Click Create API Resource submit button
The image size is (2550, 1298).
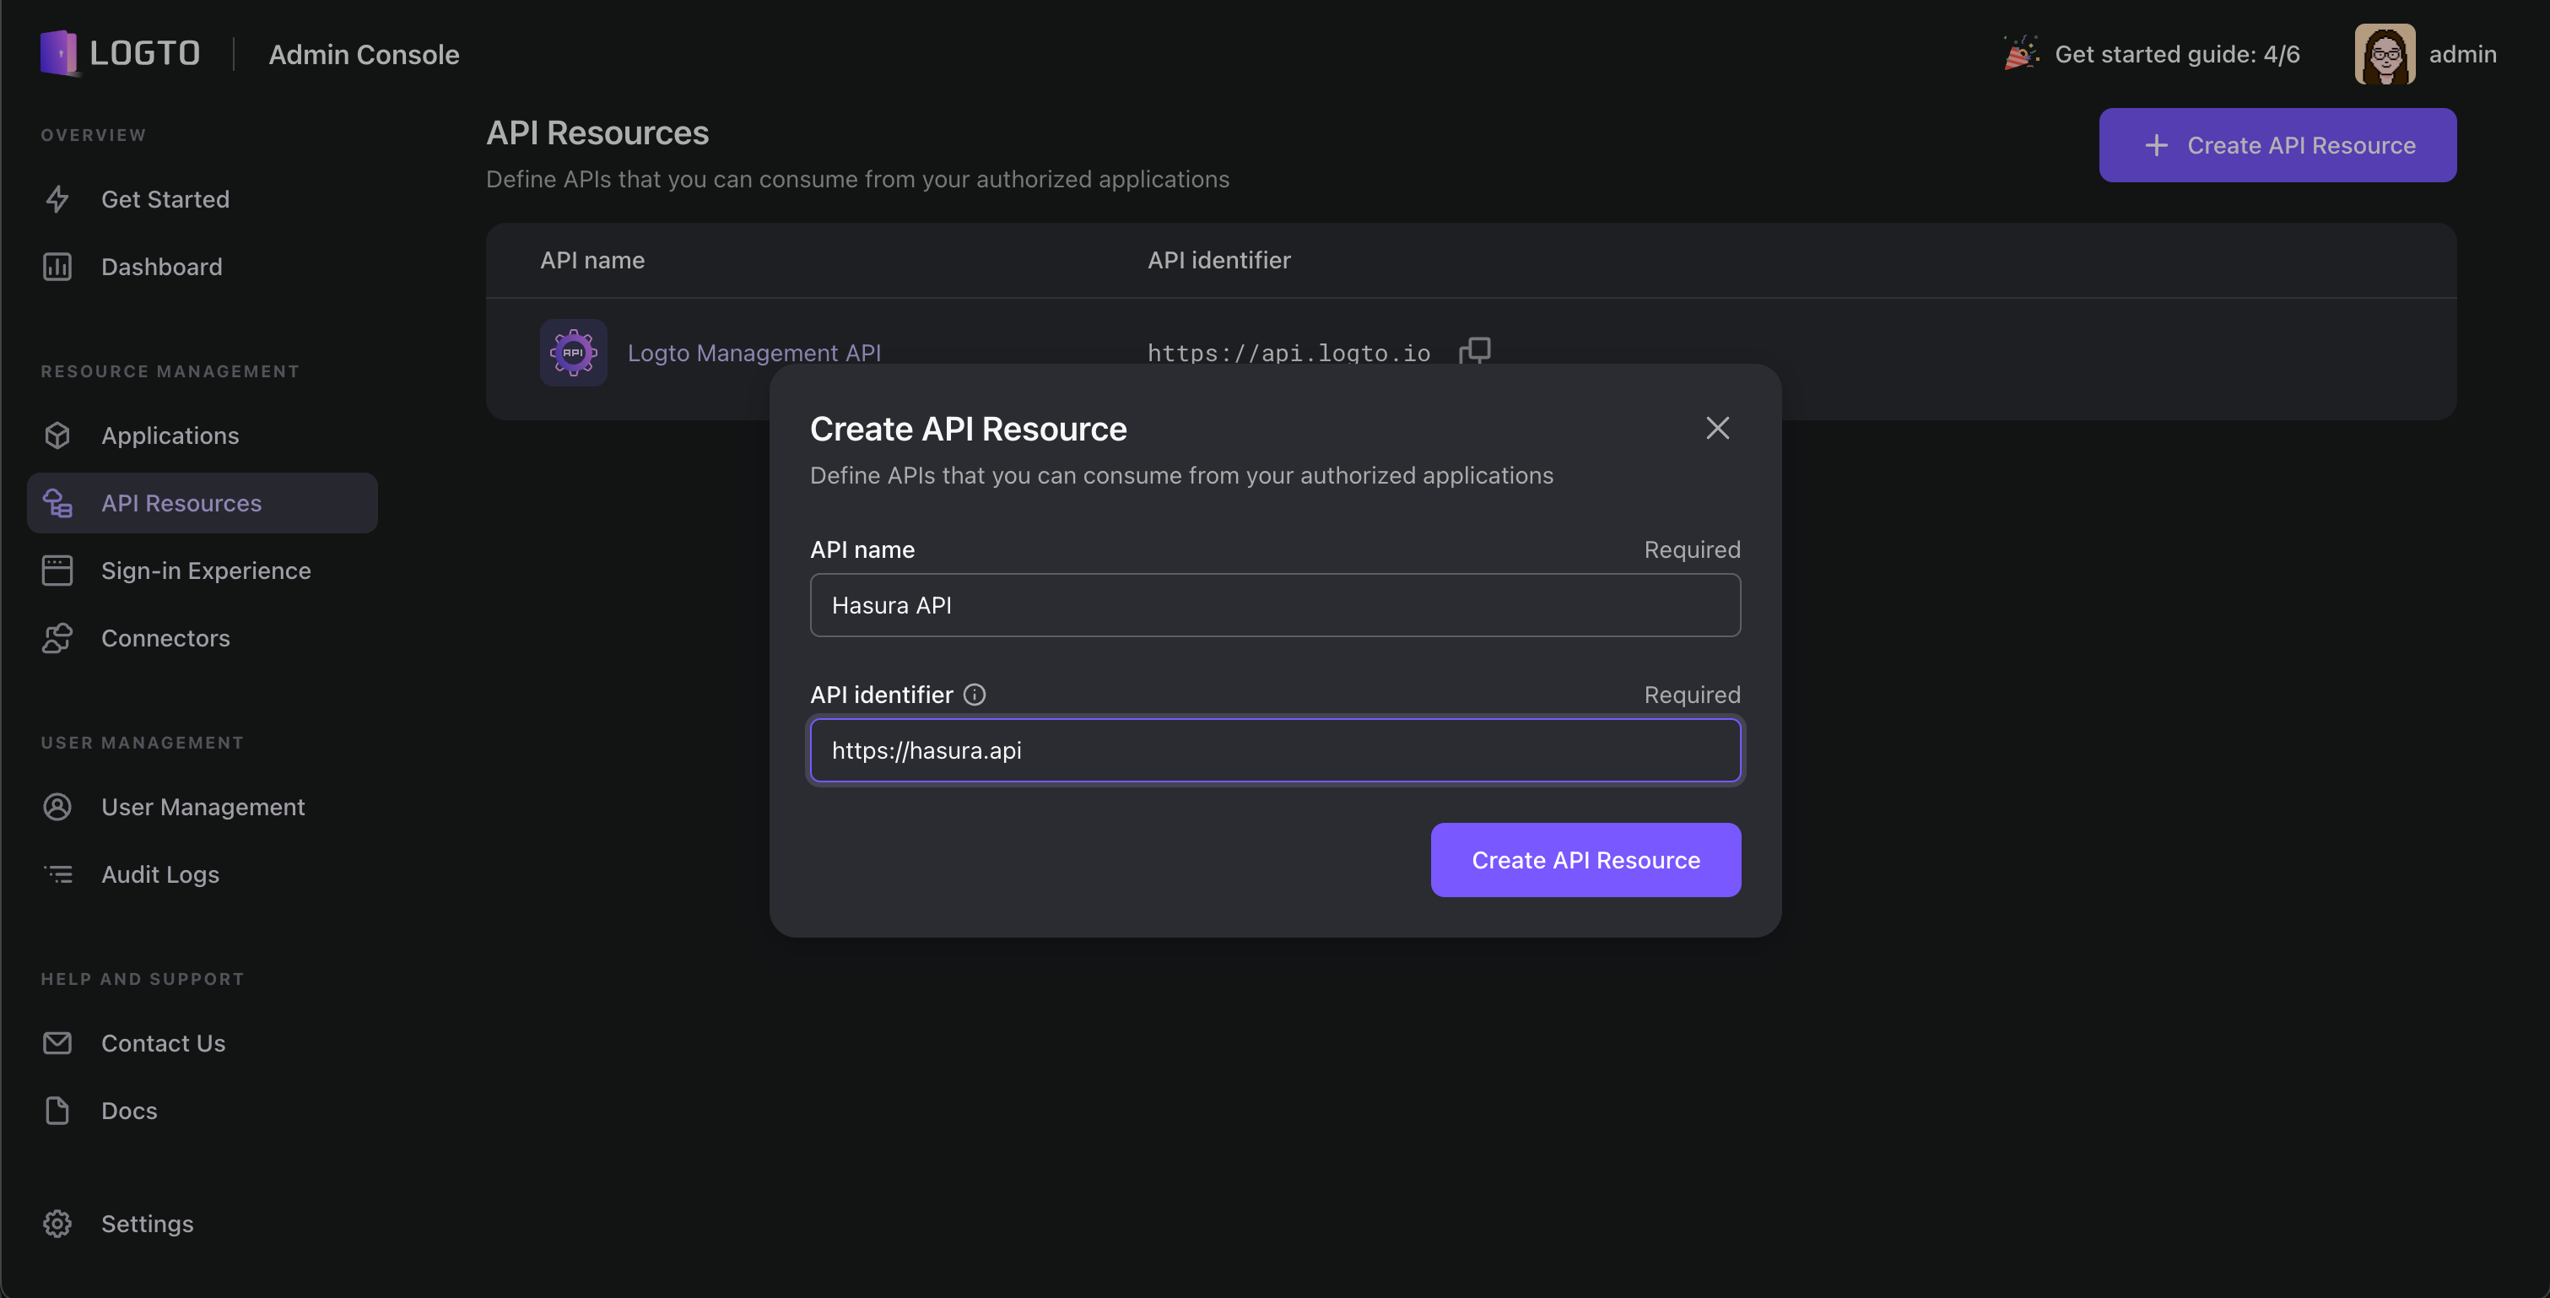tap(1586, 859)
